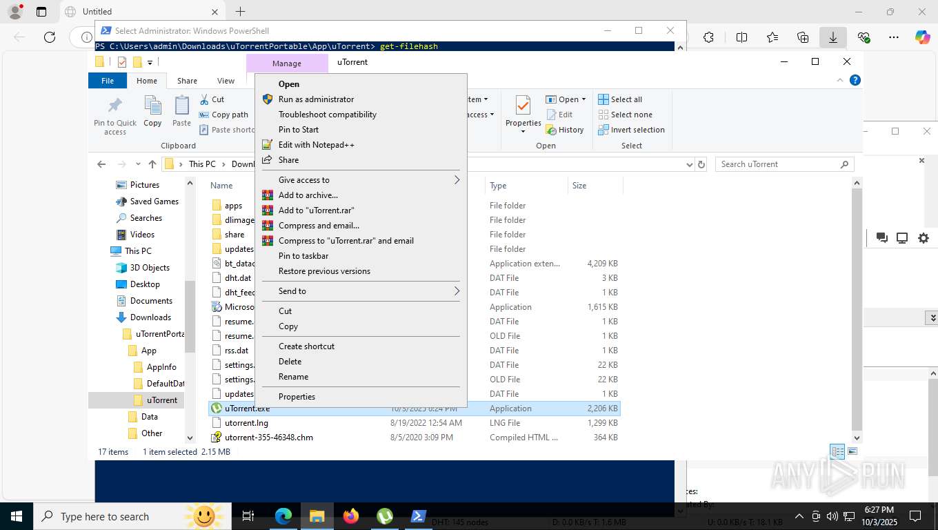Open the apps folder row
Screen dimensions: 938x530
tap(414, 206)
